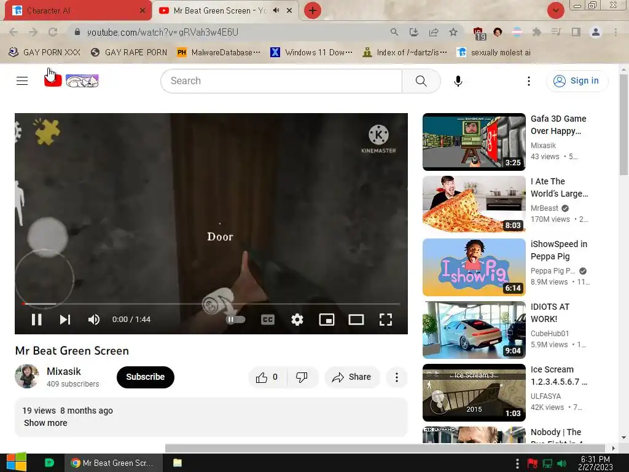Open a new tab with plus button

[313, 10]
